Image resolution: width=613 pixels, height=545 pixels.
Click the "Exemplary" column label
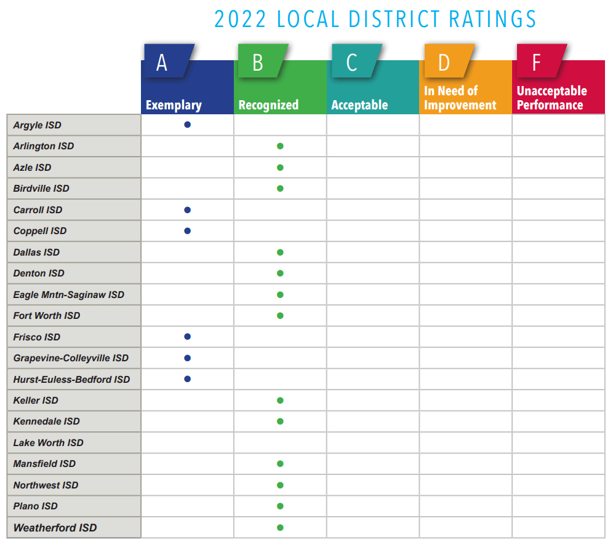click(174, 105)
